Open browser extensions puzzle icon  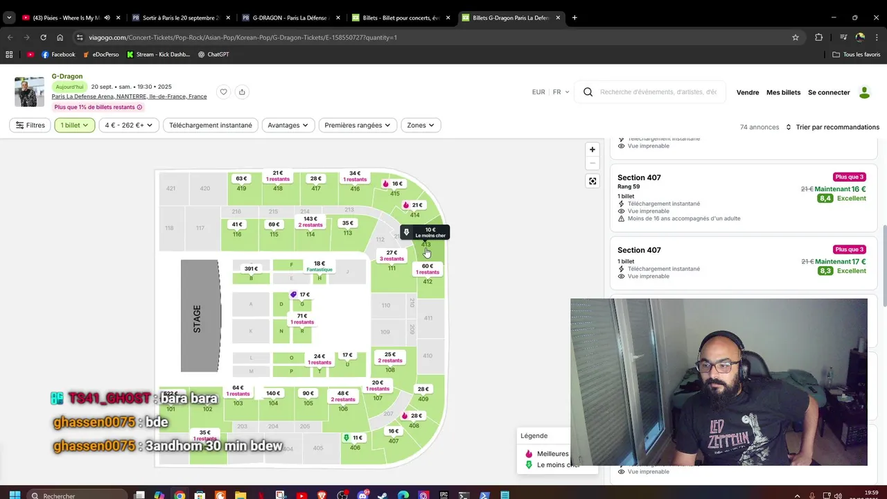click(x=818, y=37)
